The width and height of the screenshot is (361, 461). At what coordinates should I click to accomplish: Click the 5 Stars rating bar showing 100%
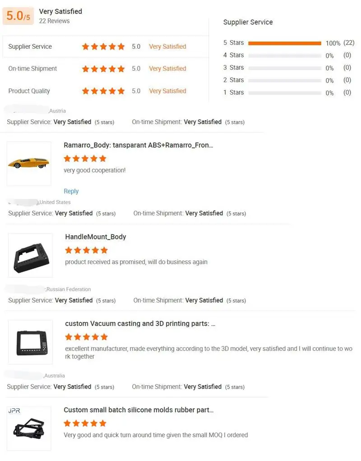click(284, 43)
